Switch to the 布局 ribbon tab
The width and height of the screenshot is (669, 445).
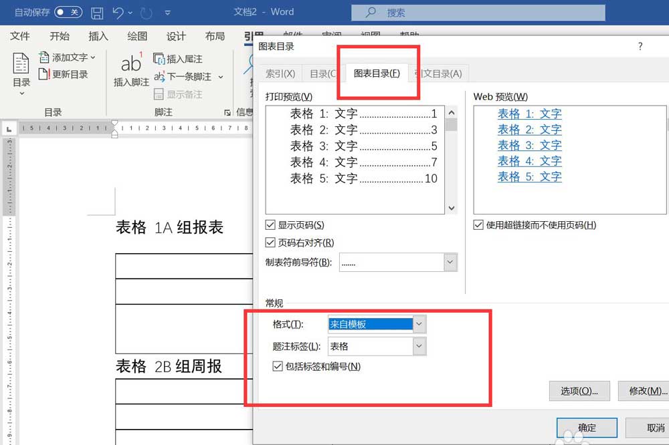click(x=215, y=36)
